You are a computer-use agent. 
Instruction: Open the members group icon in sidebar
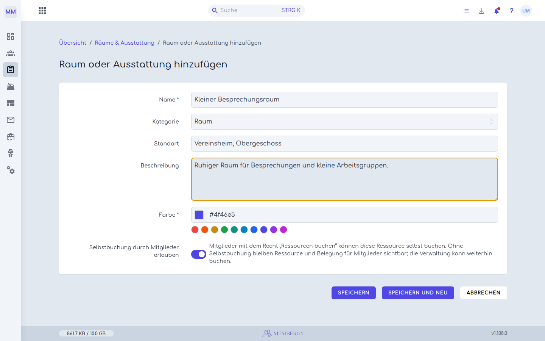point(11,53)
